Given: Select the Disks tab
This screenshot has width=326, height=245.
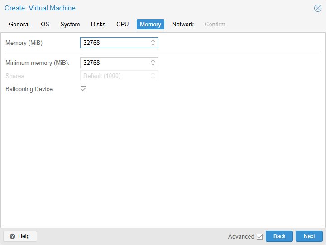Looking at the screenshot, I should (x=98, y=24).
